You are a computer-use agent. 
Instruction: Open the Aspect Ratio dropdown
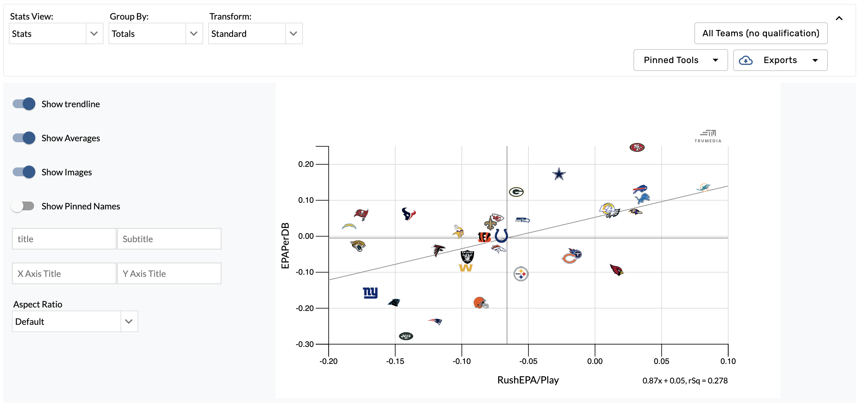129,321
